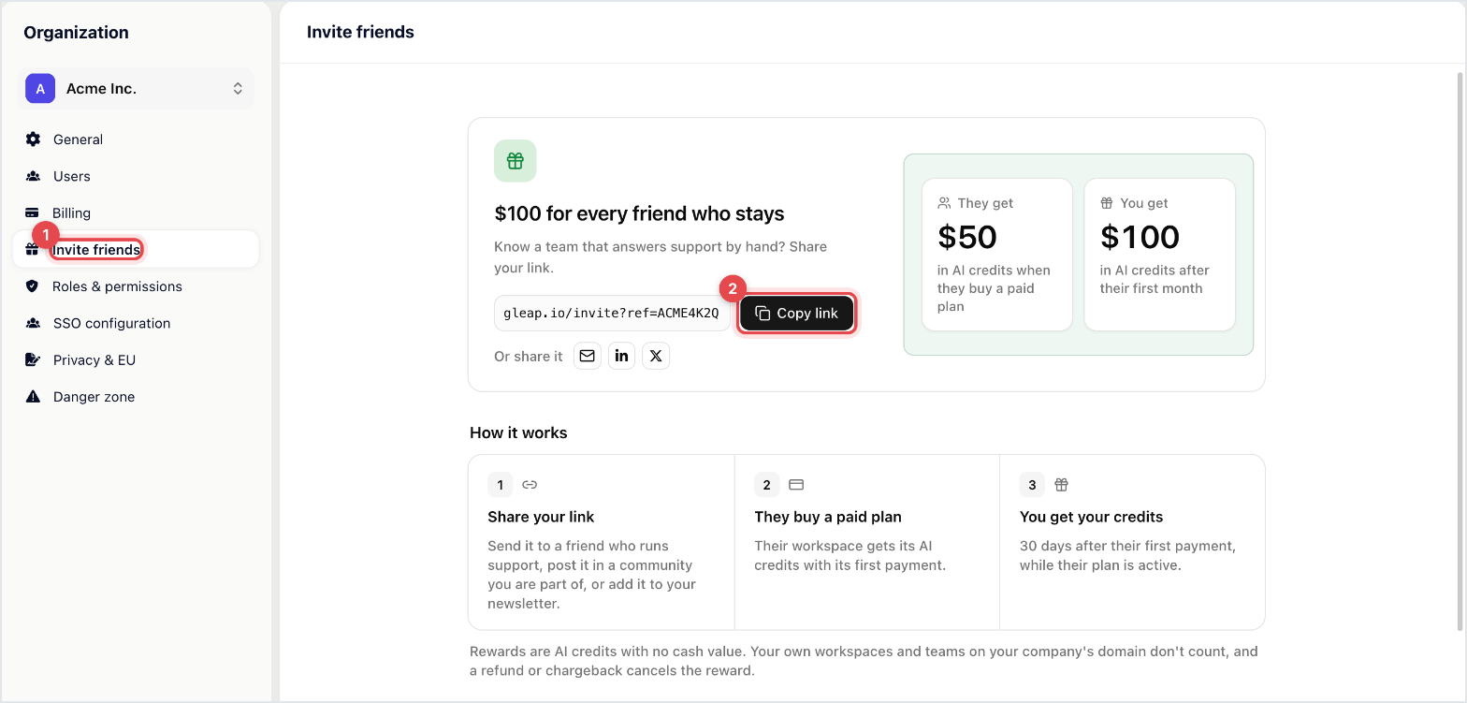Screen dimensions: 1467x703
Task: Copy the referral link
Action: point(796,314)
